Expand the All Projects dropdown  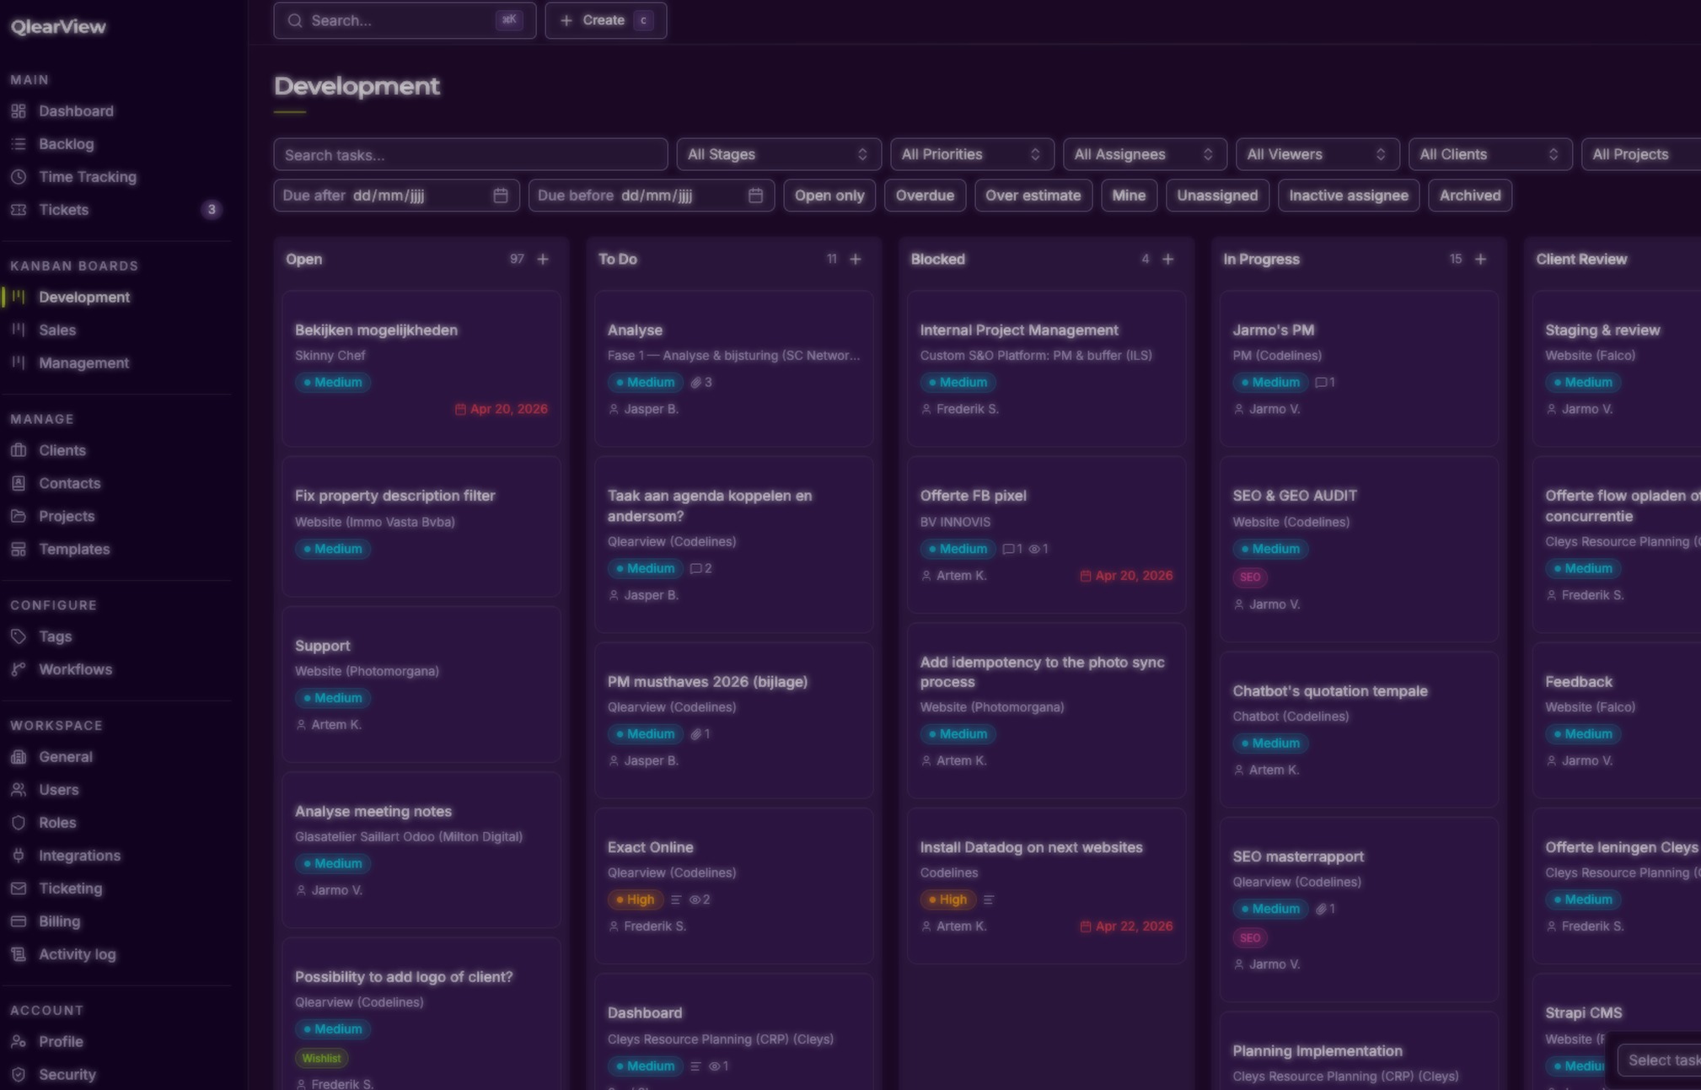point(1641,154)
